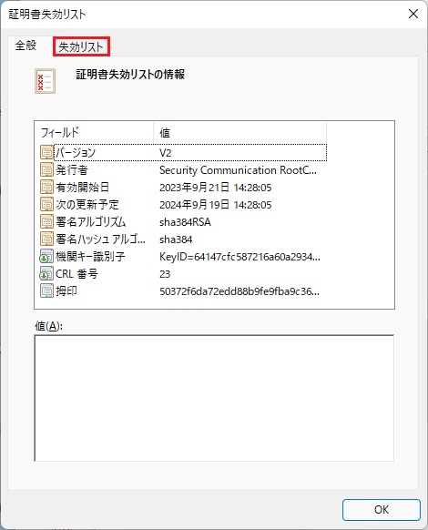428x530 pixels.
Task: Click the 機関キー識別子 extension icon
Action: point(46,256)
